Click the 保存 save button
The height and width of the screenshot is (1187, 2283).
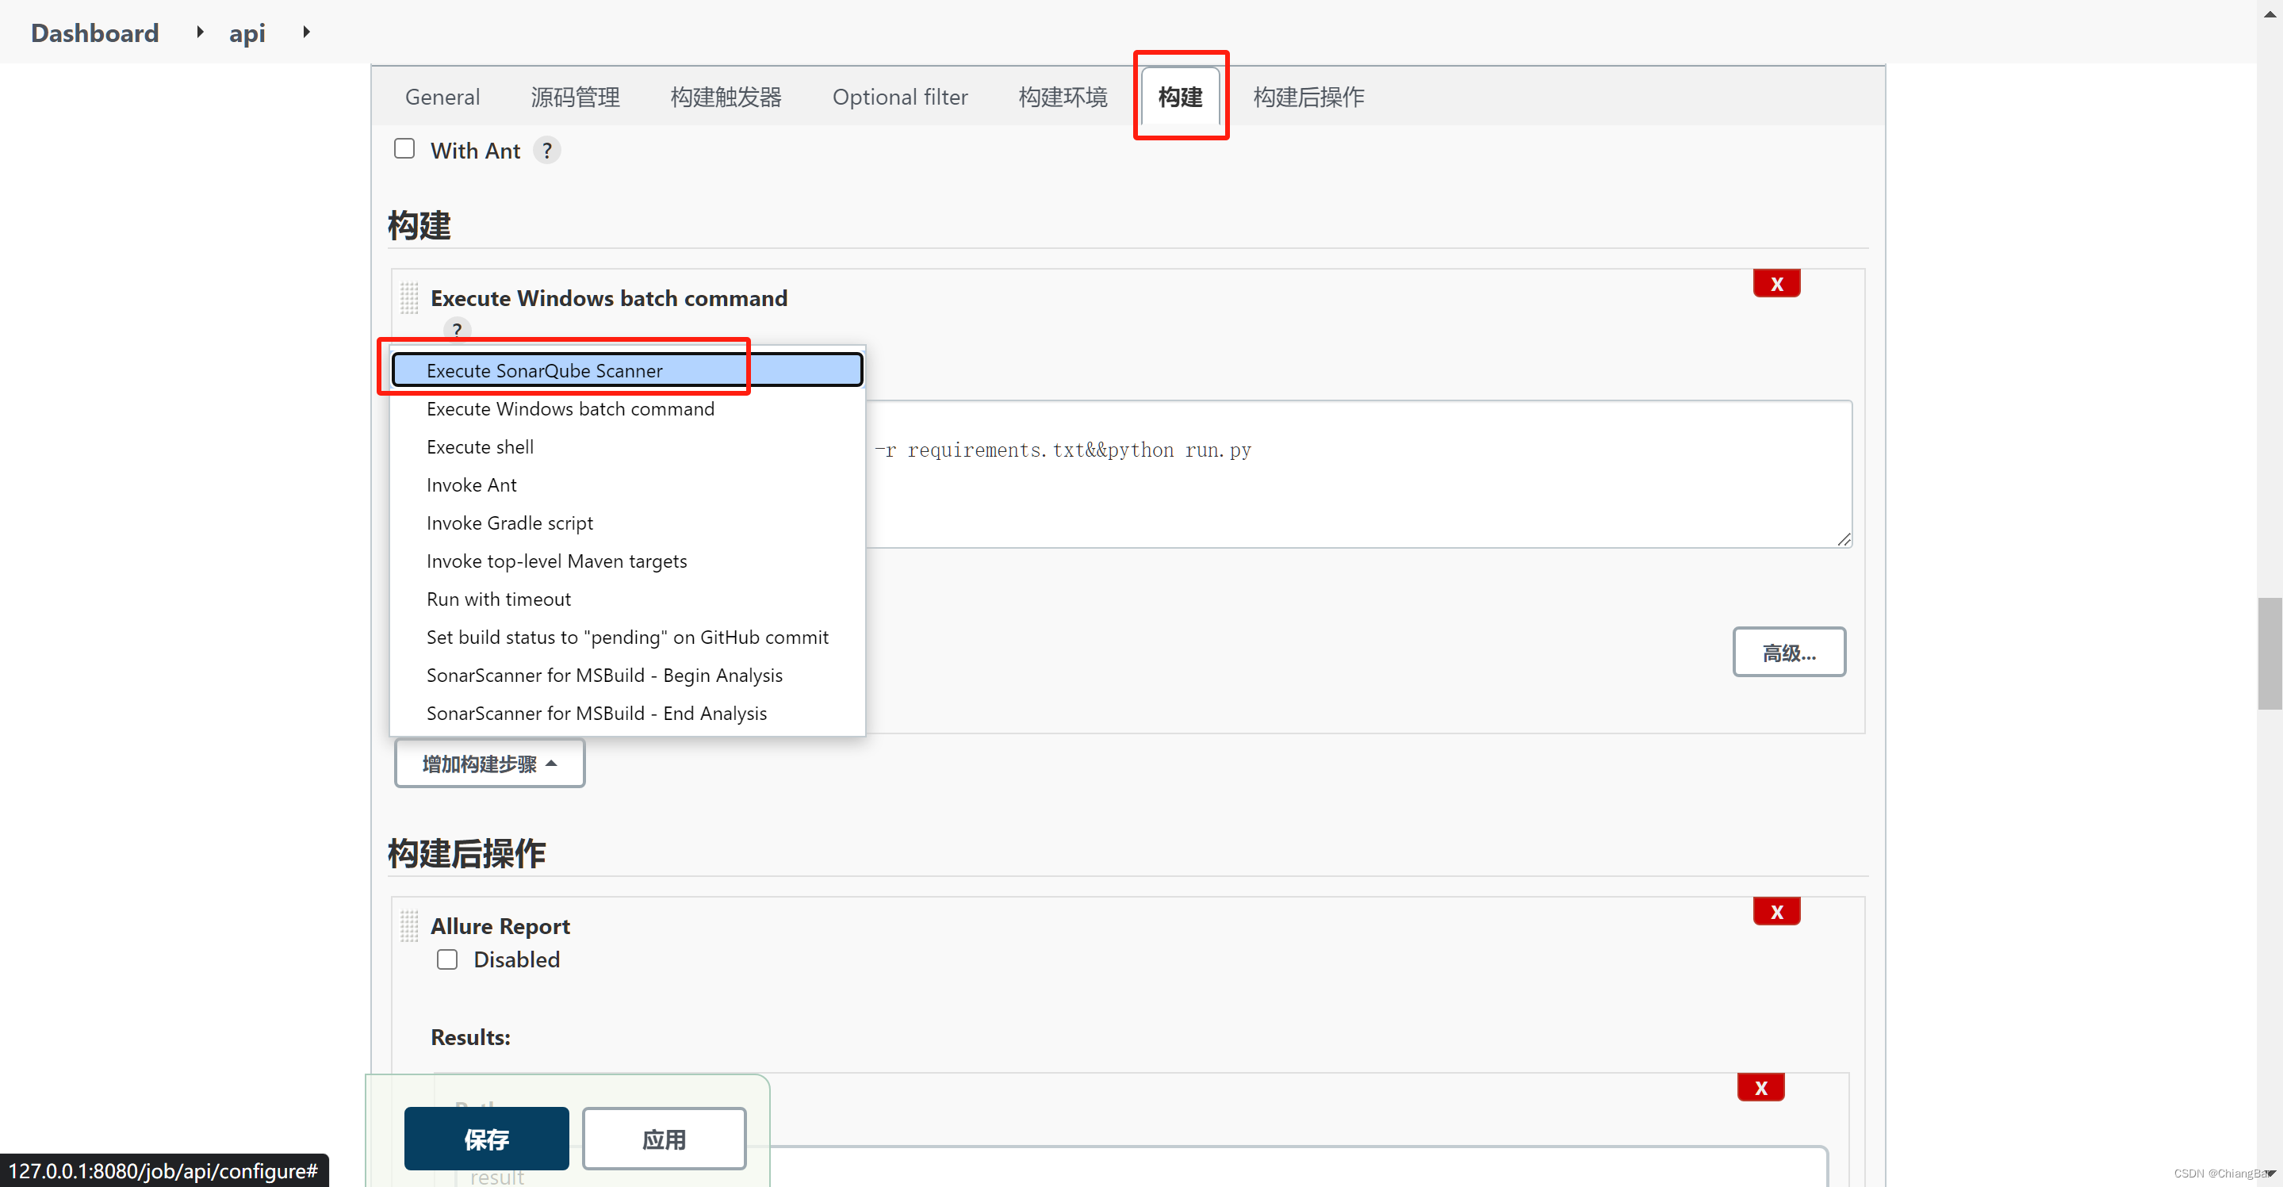pyautogui.click(x=487, y=1139)
